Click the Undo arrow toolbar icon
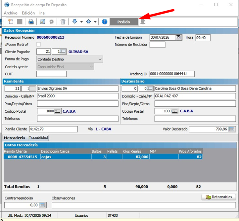 [x=52, y=22]
